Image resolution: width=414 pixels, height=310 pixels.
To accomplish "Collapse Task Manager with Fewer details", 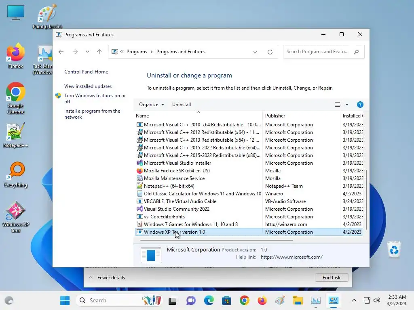I will pos(107,278).
